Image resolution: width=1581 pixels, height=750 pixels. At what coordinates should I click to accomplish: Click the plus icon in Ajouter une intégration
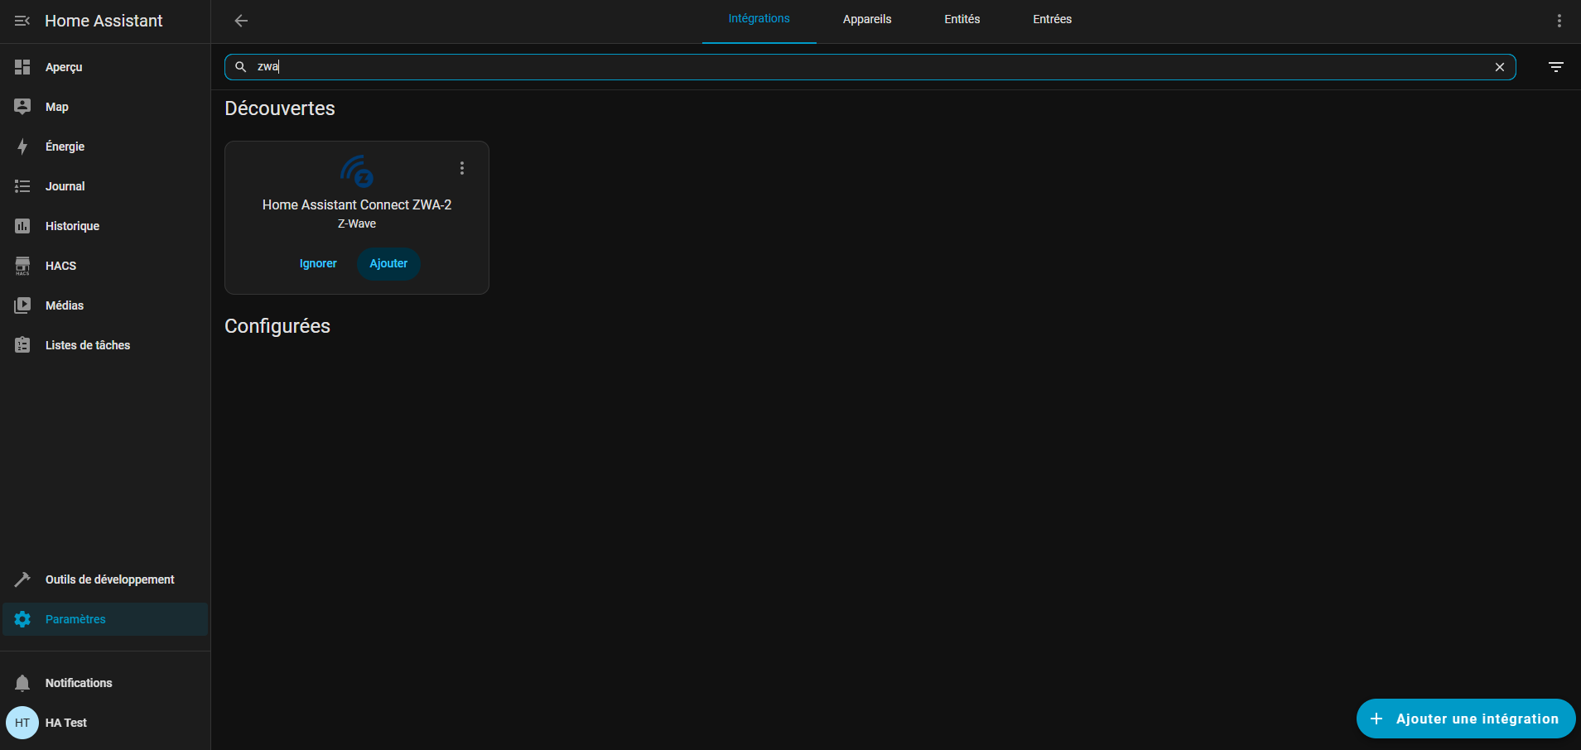click(1376, 719)
